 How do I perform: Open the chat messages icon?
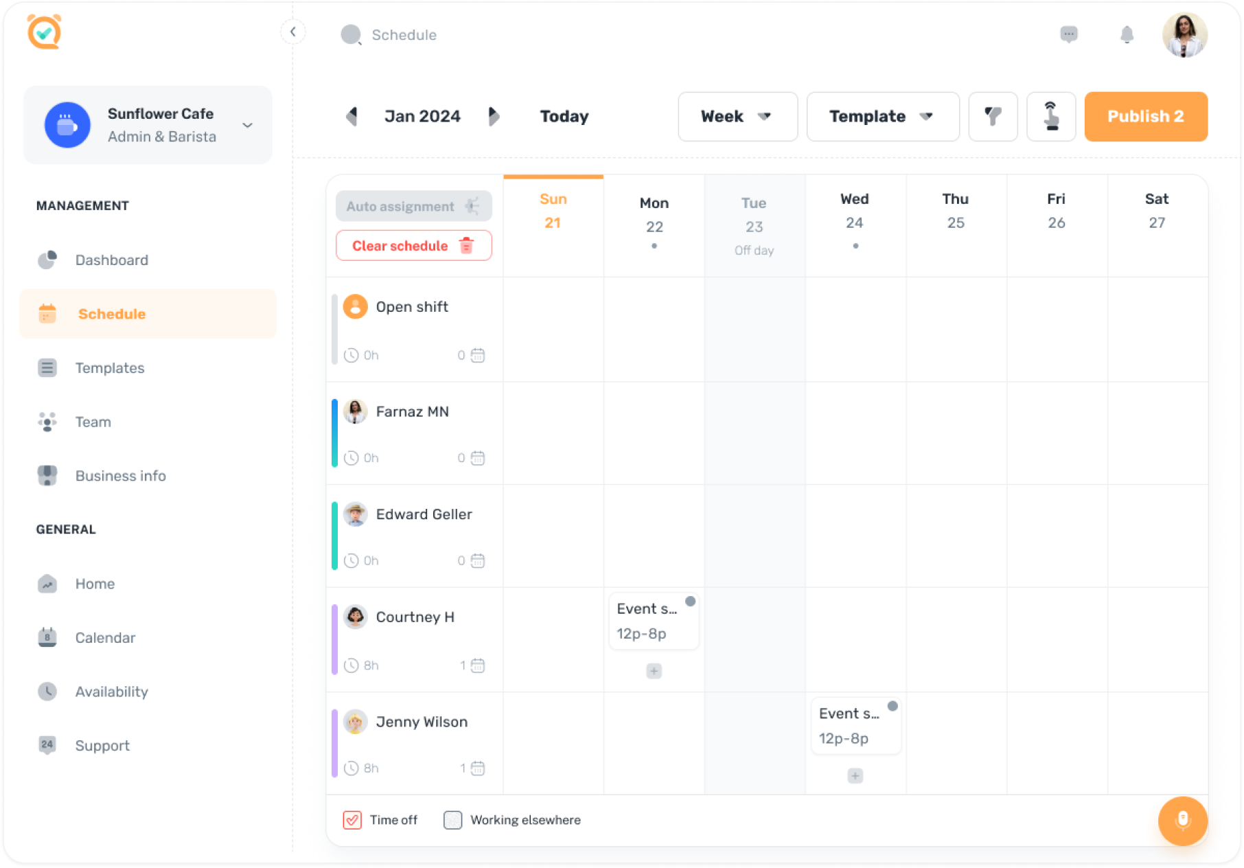(1068, 34)
